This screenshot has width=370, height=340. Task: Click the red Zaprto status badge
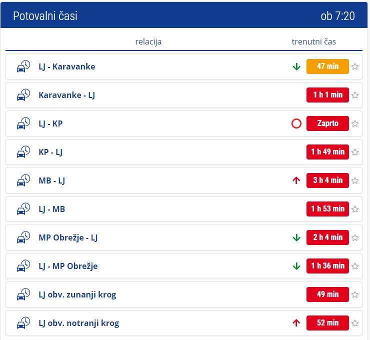[327, 123]
